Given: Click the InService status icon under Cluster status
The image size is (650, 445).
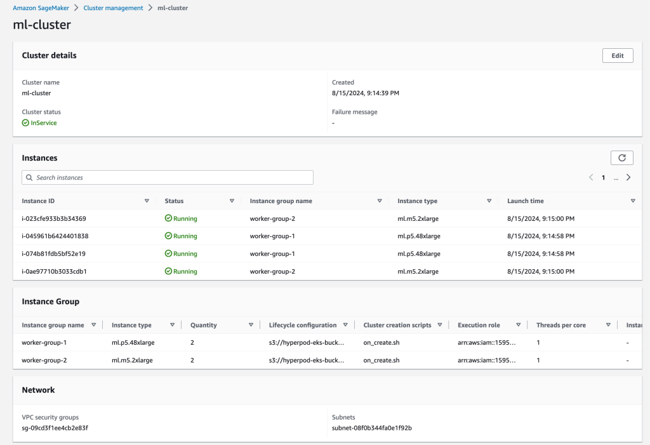Looking at the screenshot, I should (25, 123).
